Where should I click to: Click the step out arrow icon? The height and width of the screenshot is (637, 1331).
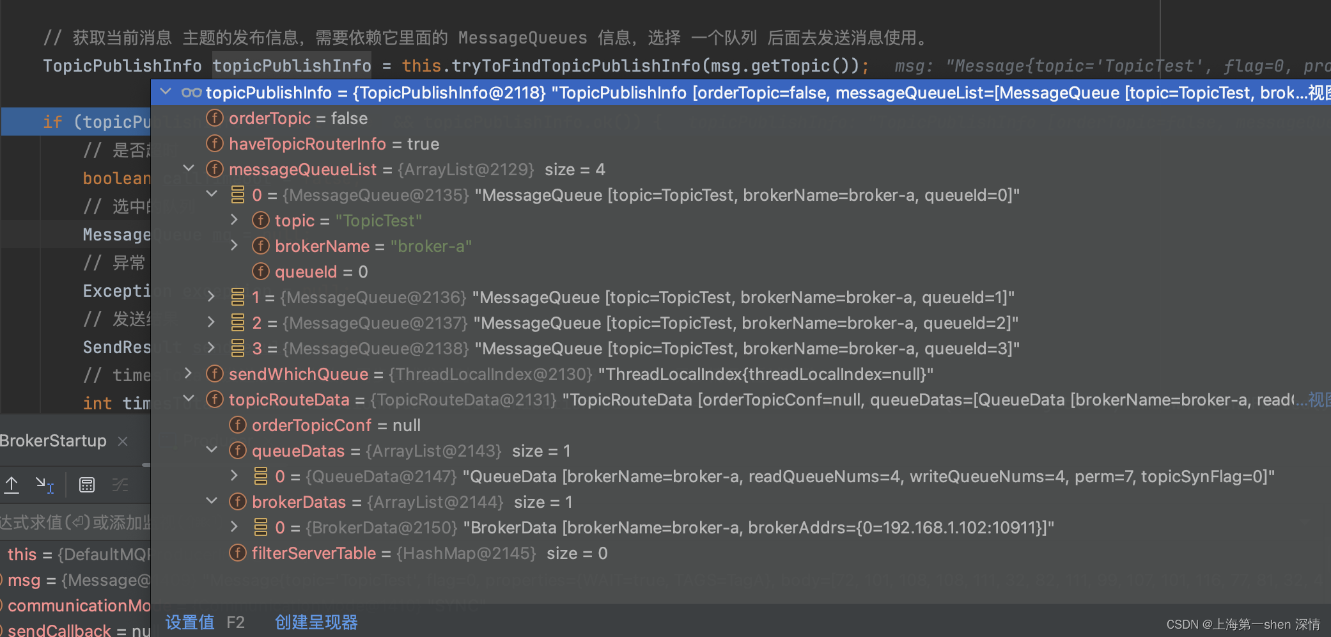point(12,485)
